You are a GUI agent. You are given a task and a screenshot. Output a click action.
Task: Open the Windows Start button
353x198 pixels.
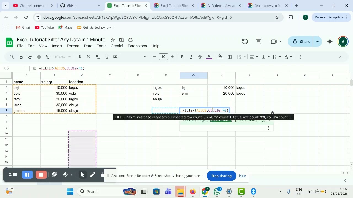(x=70, y=191)
